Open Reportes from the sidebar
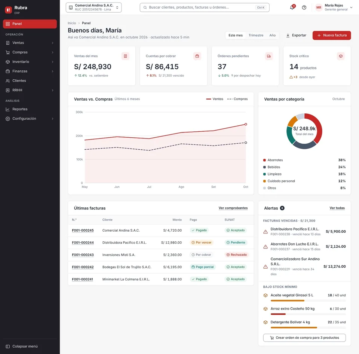This screenshot has width=359, height=354. [x=30, y=109]
